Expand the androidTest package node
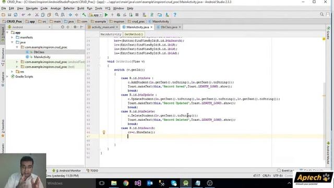The height and width of the screenshot is (188, 334). [17, 62]
